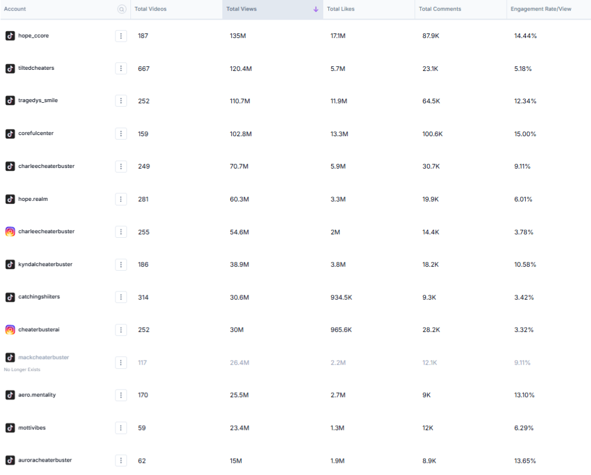Click Instagram icon beside cheaterbusterai

coord(10,330)
